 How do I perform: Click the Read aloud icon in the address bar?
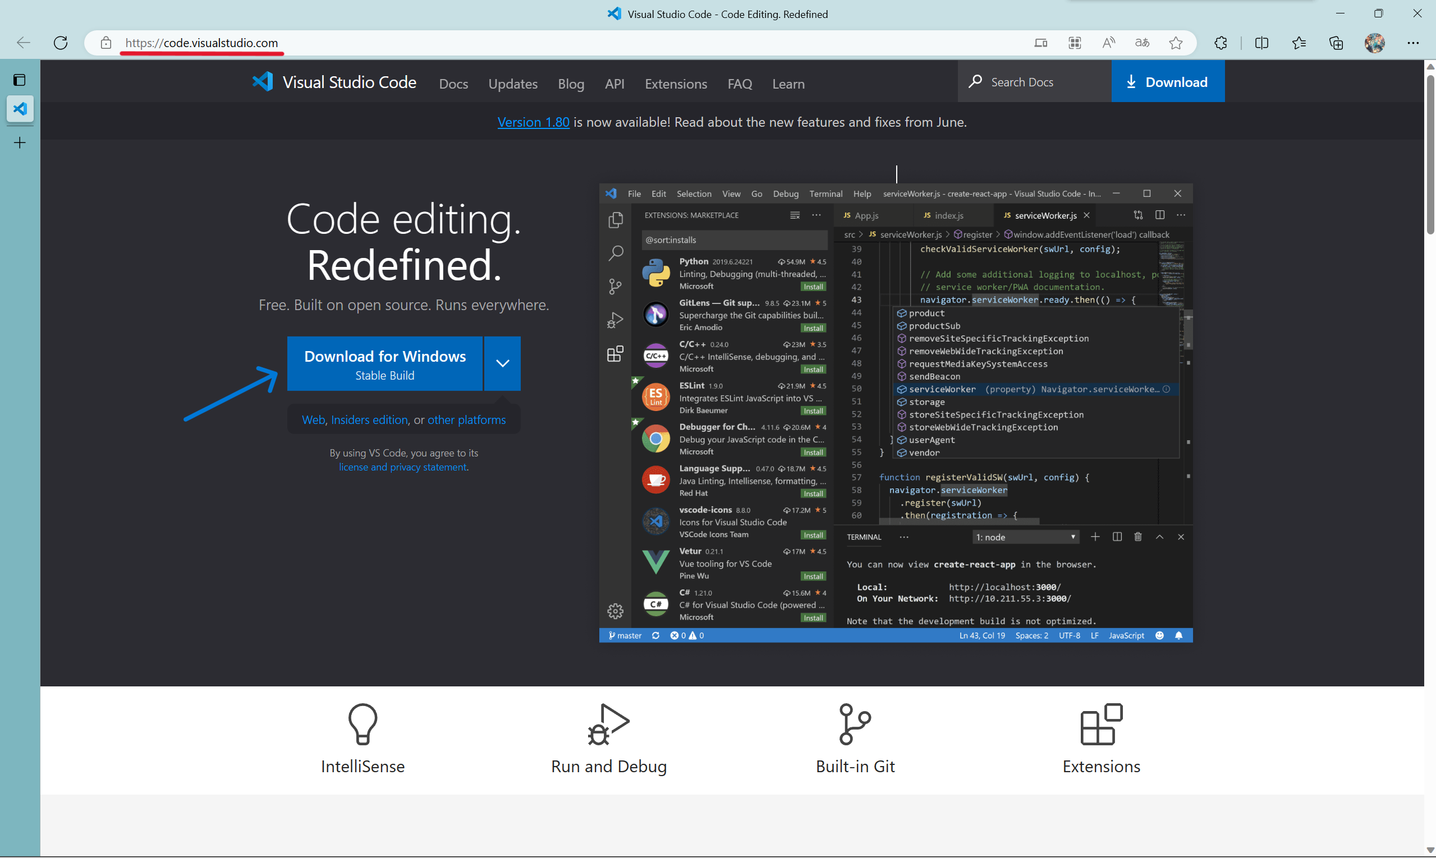(x=1108, y=43)
